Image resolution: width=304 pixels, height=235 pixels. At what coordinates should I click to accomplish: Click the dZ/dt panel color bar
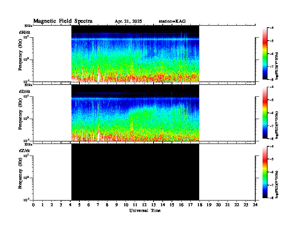[265, 172]
